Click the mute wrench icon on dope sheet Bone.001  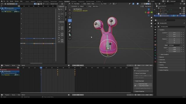click(15, 75)
